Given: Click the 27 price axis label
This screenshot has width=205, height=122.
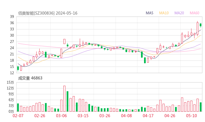Looking at the screenshot, I should [x=12, y=42].
